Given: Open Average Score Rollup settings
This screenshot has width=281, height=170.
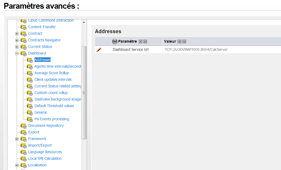Looking at the screenshot, I should point(52,73).
